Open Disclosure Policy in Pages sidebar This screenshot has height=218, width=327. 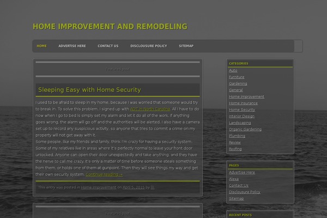[244, 192]
